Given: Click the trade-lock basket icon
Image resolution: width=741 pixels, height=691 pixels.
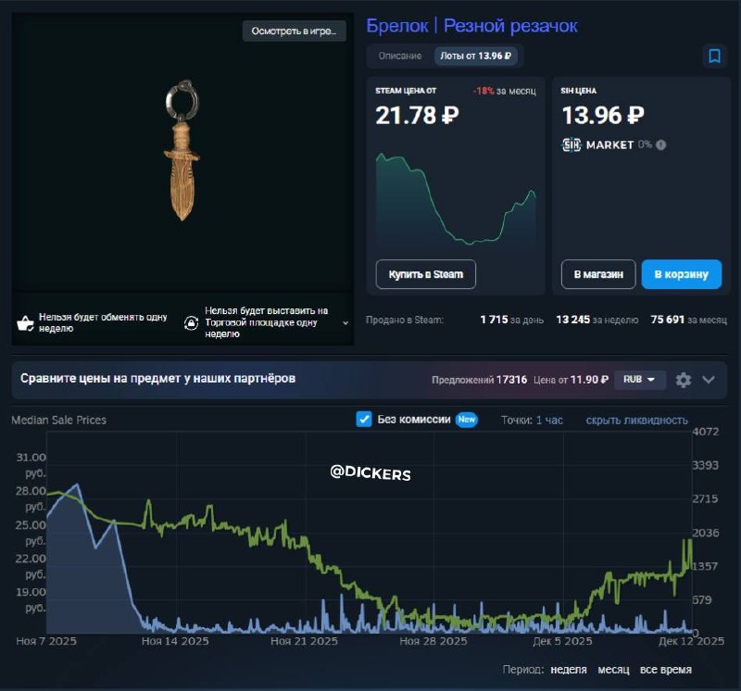Looking at the screenshot, I should (x=25, y=323).
